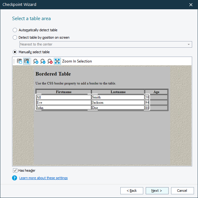Open the Nearest to the center dropdown
The width and height of the screenshot is (198, 198).
pos(105,45)
